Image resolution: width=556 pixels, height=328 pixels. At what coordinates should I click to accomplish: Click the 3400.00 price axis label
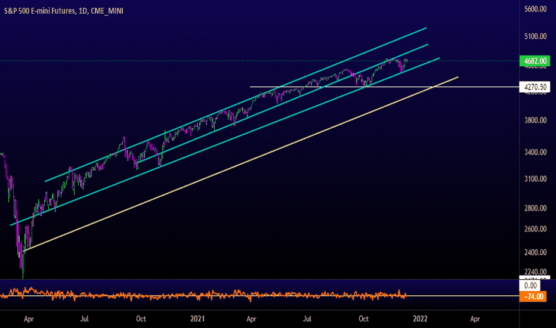coord(536,152)
